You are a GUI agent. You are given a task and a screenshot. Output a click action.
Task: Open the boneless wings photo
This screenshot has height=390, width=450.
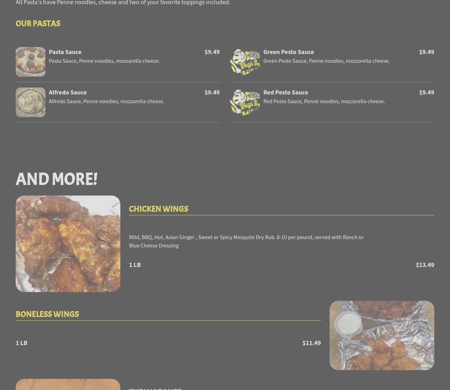pyautogui.click(x=382, y=335)
